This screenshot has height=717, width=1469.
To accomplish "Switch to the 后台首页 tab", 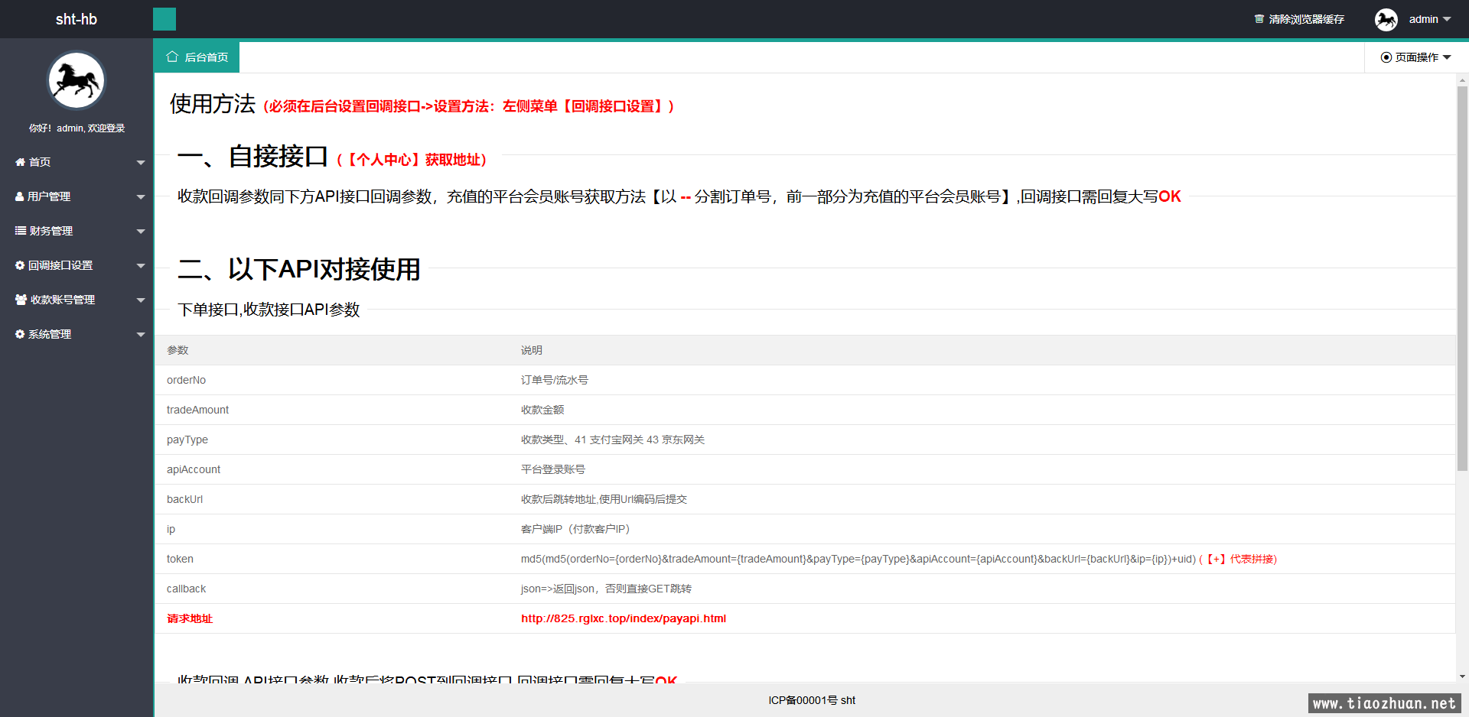I will pyautogui.click(x=197, y=57).
